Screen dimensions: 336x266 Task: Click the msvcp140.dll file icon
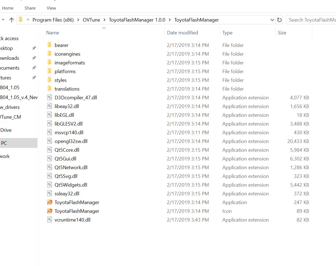point(49,132)
